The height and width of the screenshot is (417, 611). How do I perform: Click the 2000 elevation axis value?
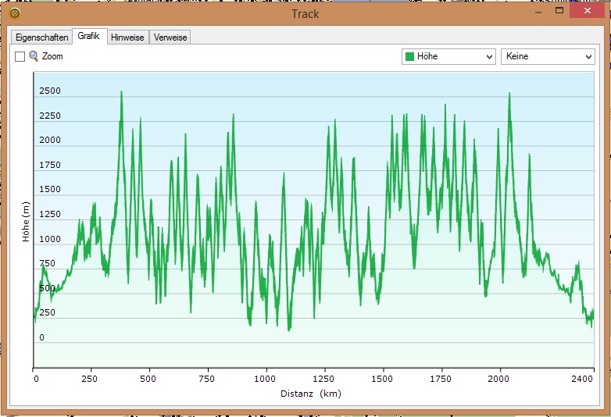click(50, 140)
